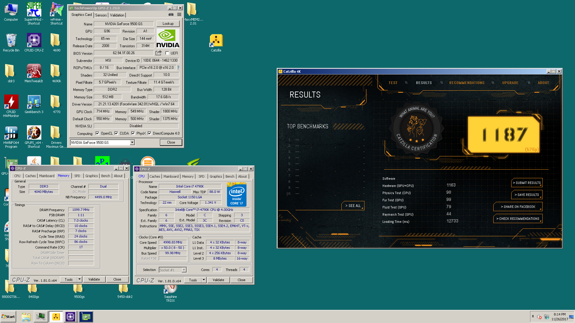Show hidden system tray icons
Image resolution: width=575 pixels, height=323 pixels.
coord(533,316)
